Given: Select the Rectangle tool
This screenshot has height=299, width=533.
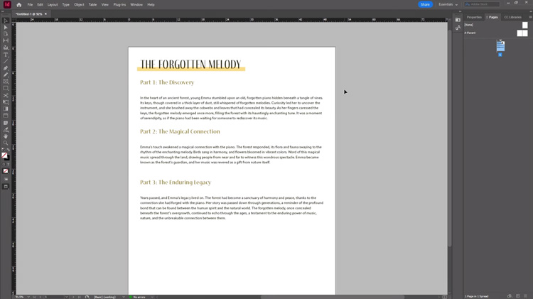Looking at the screenshot, I should (6, 88).
